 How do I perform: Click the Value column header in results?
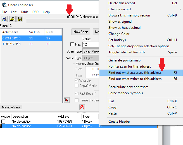click(35, 32)
